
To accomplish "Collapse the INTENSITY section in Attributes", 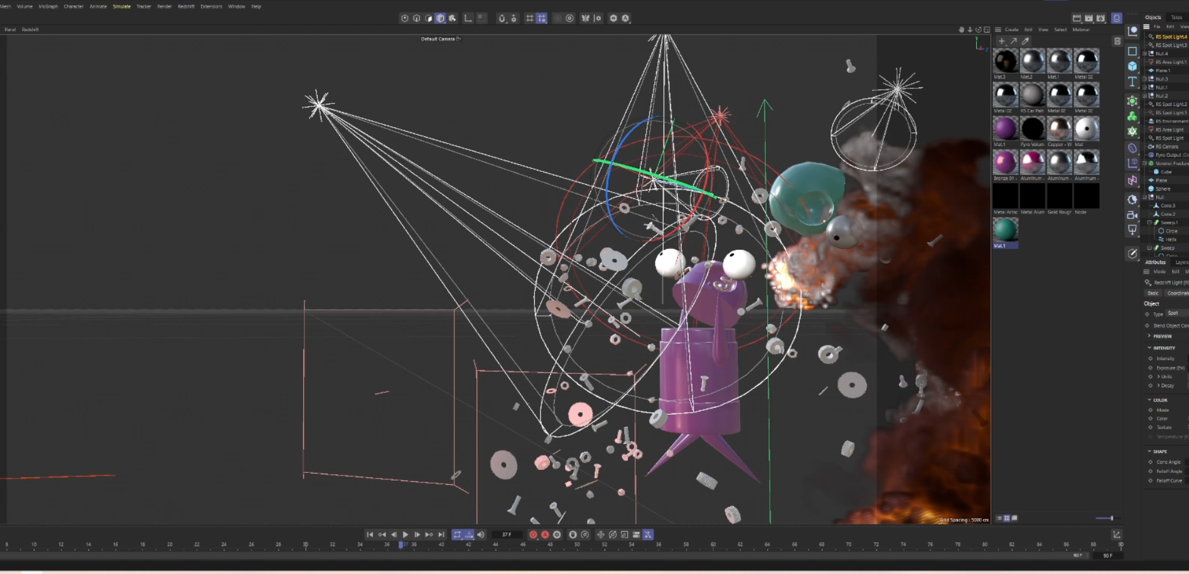I will pos(1150,348).
